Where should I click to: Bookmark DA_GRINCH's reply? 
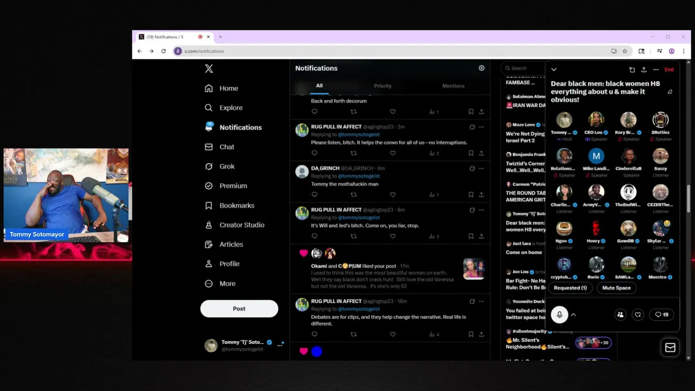[471, 194]
